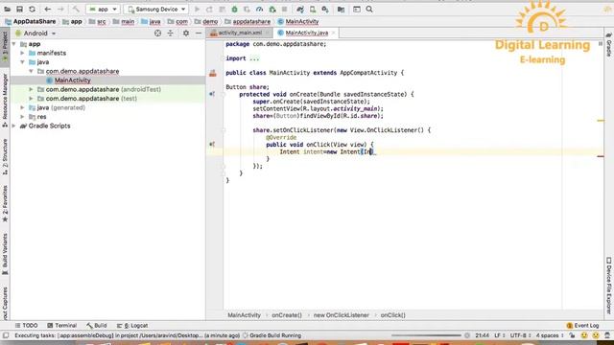Screen dimensions: 614x345
Task: Click the Synchronize refresh toolbar icon
Action: pos(32,9)
